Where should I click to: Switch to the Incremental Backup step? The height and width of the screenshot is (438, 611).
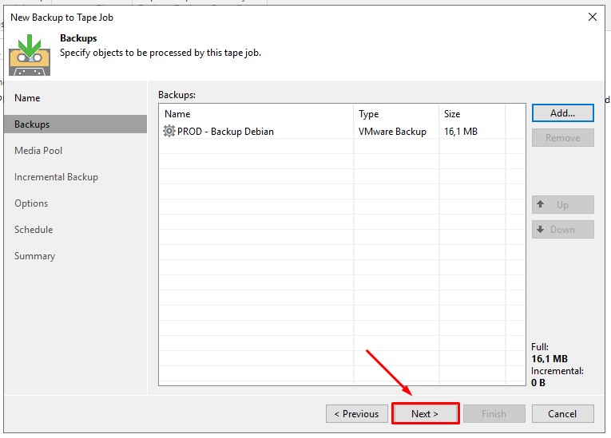tap(56, 177)
